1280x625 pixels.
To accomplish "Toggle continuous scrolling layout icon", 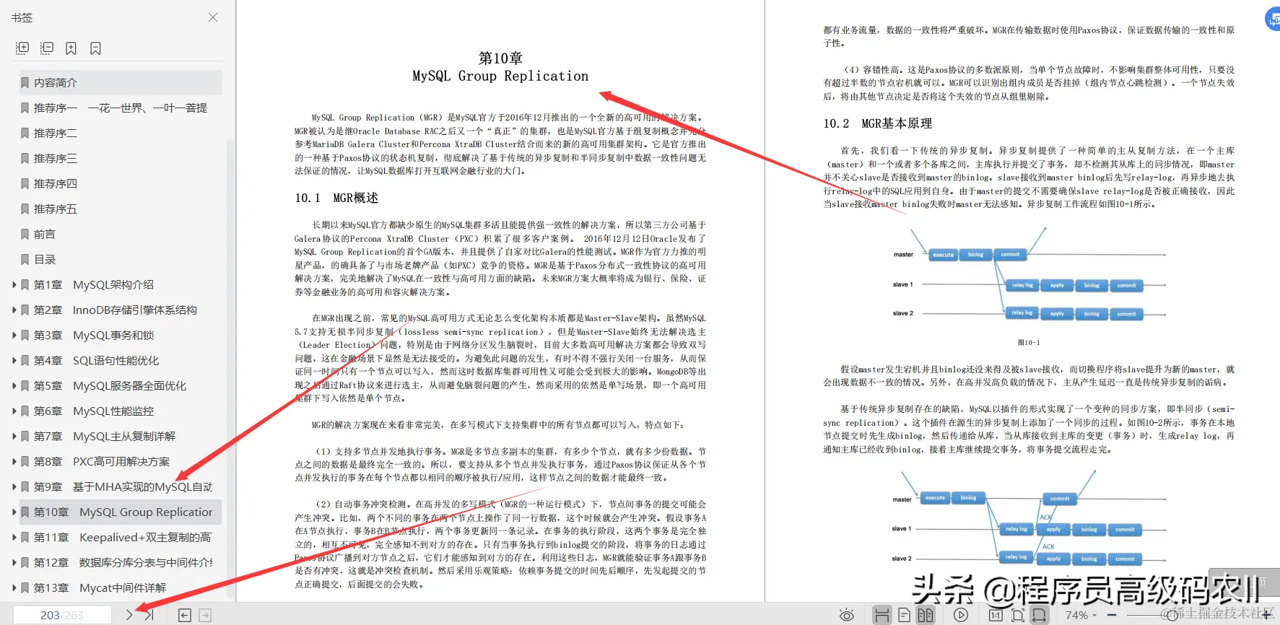I will pos(881,615).
